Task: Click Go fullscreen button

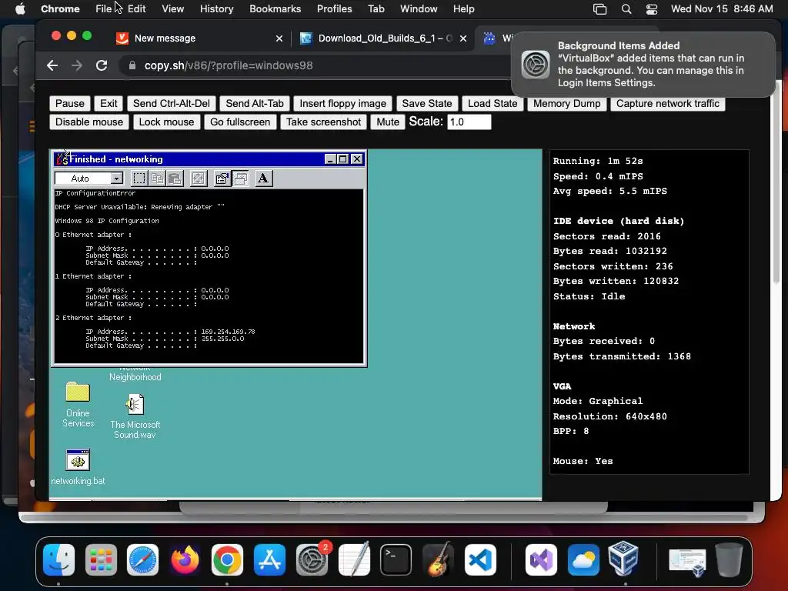Action: (240, 122)
